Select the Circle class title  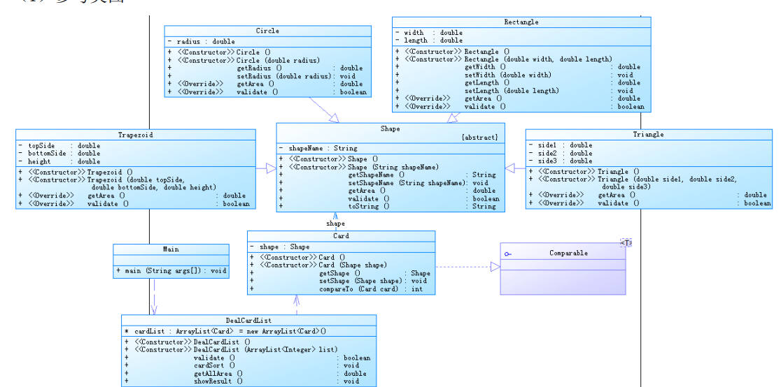(267, 31)
